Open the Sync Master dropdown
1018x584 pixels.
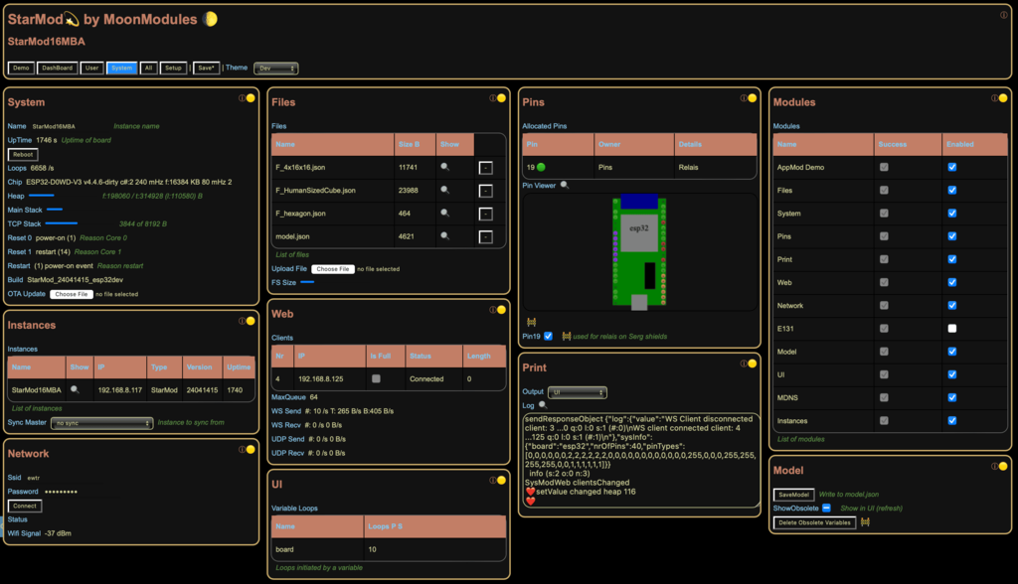tap(102, 423)
